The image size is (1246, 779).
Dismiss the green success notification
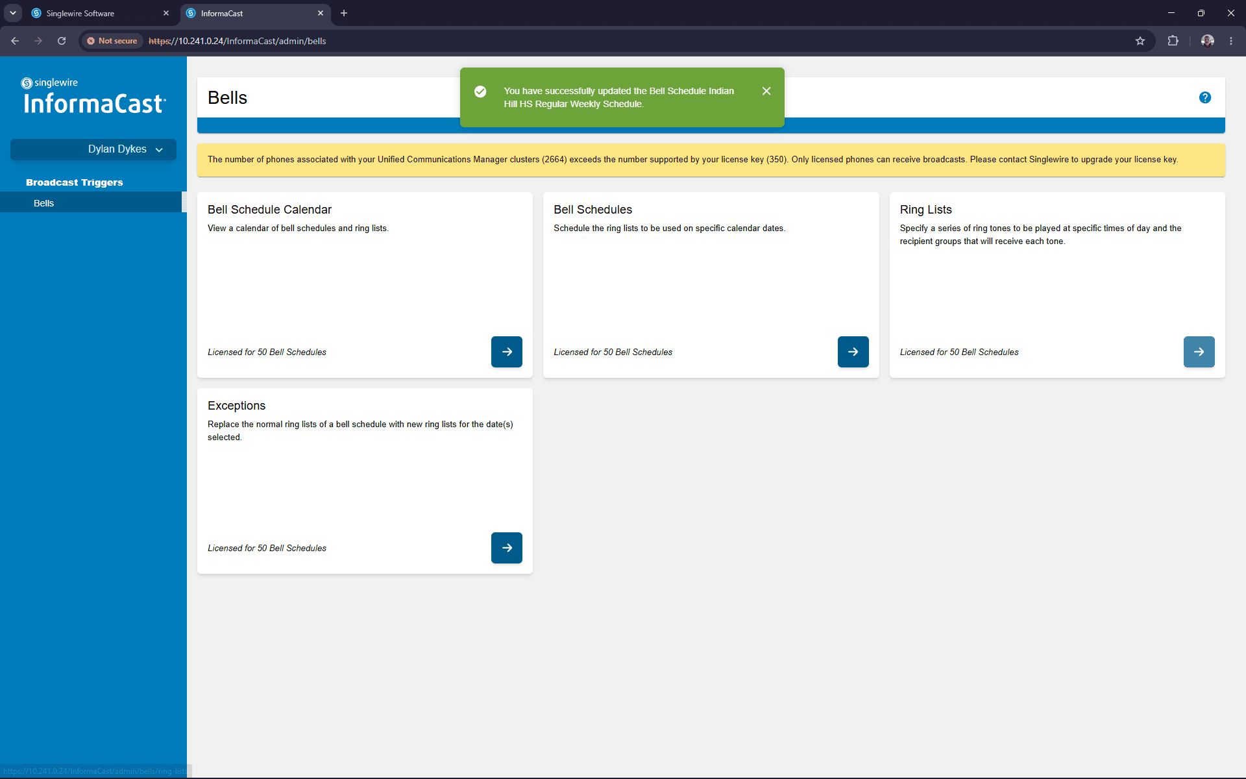pyautogui.click(x=766, y=91)
